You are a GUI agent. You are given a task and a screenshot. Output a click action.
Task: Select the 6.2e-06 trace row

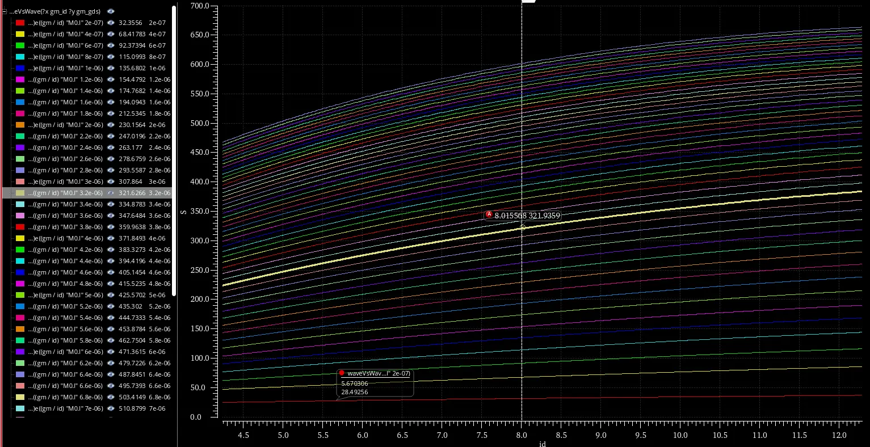(86, 363)
